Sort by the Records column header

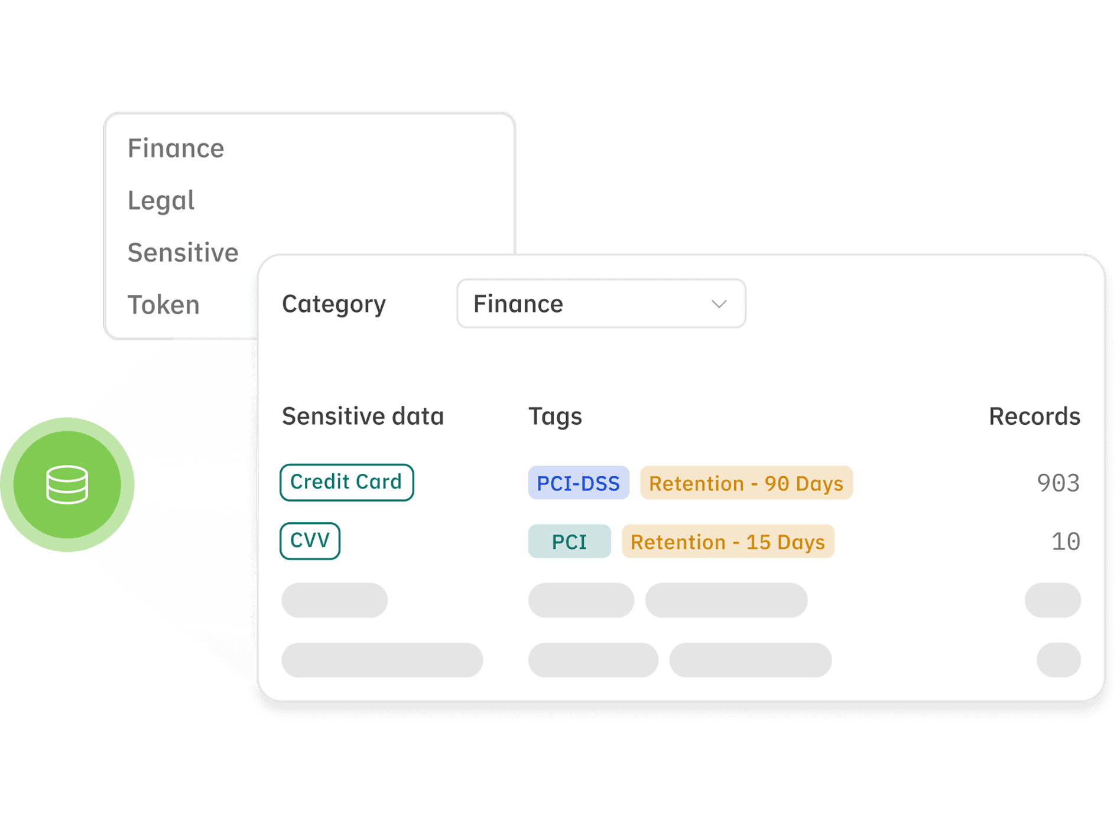coord(1034,416)
